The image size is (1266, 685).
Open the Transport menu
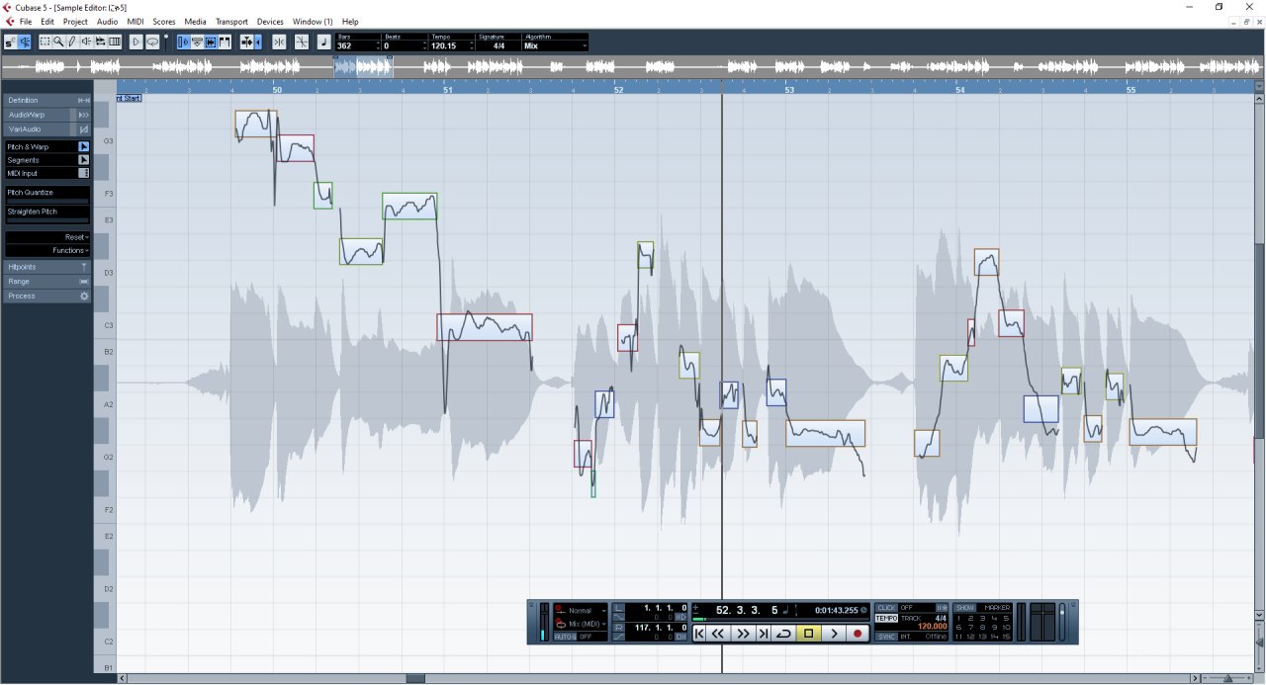[231, 21]
